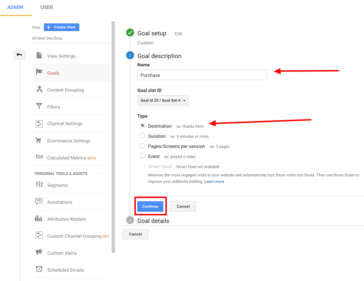Viewport: 364px width, 281px height.
Task: Click the Custom Channel Grouping icon
Action: tap(39, 235)
